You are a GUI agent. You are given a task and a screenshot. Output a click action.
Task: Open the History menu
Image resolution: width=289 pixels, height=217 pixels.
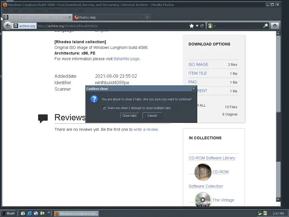pyautogui.click(x=38, y=10)
